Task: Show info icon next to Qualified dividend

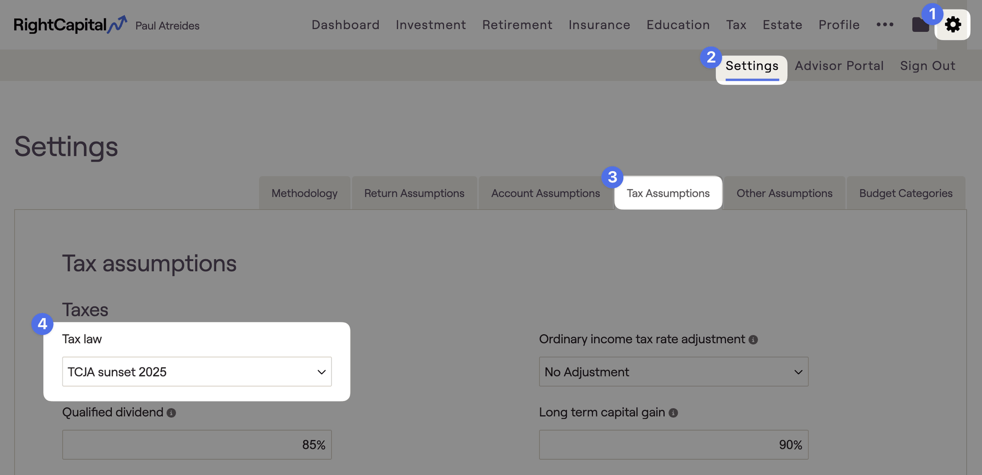Action: (171, 413)
